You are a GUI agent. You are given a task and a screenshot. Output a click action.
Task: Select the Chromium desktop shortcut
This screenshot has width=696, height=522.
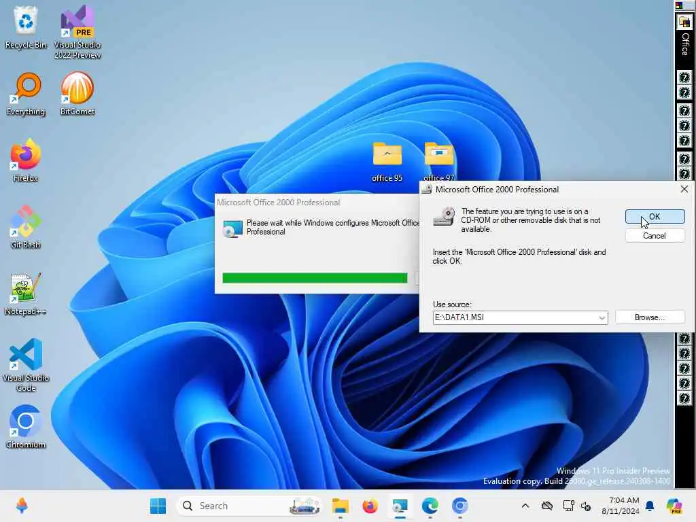[26, 427]
